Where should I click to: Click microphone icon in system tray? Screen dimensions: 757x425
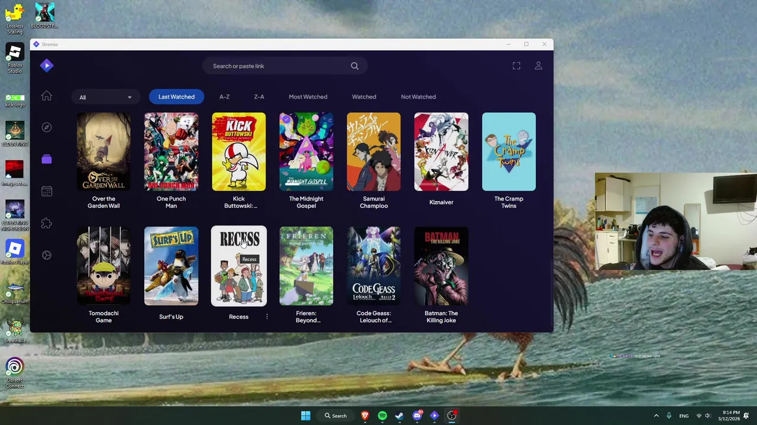pyautogui.click(x=669, y=416)
